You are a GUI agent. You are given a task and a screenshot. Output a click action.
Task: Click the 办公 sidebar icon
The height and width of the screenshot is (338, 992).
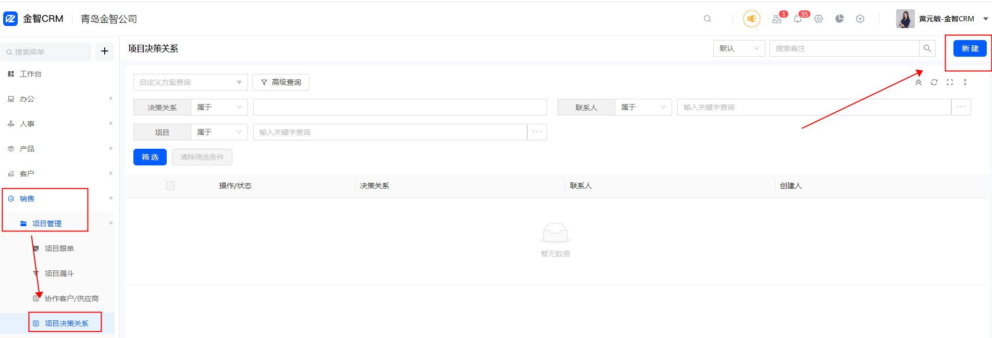[x=11, y=99]
